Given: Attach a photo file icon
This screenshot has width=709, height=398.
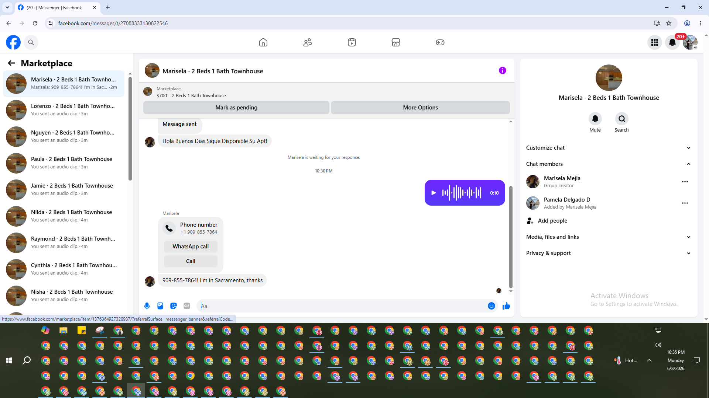Looking at the screenshot, I should (160, 306).
